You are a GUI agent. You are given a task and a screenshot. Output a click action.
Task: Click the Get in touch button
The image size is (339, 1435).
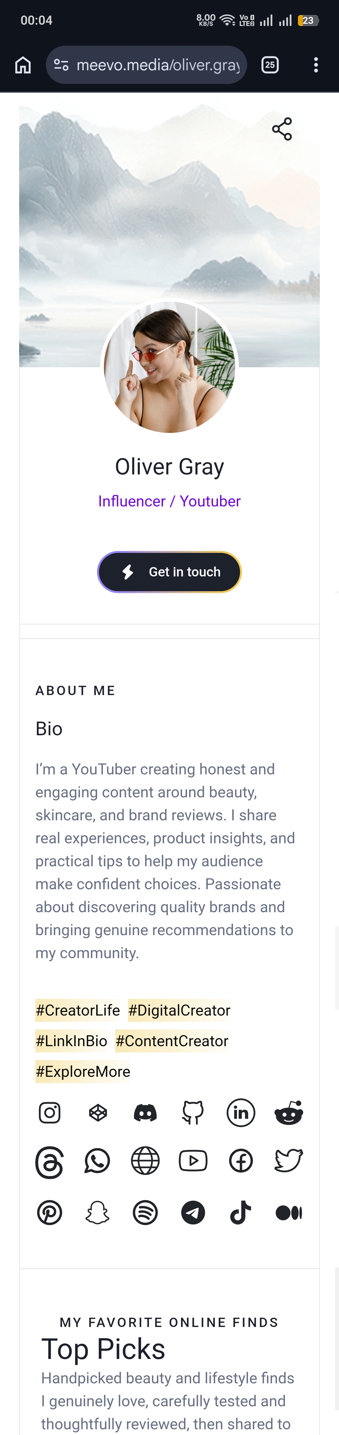coord(169,571)
